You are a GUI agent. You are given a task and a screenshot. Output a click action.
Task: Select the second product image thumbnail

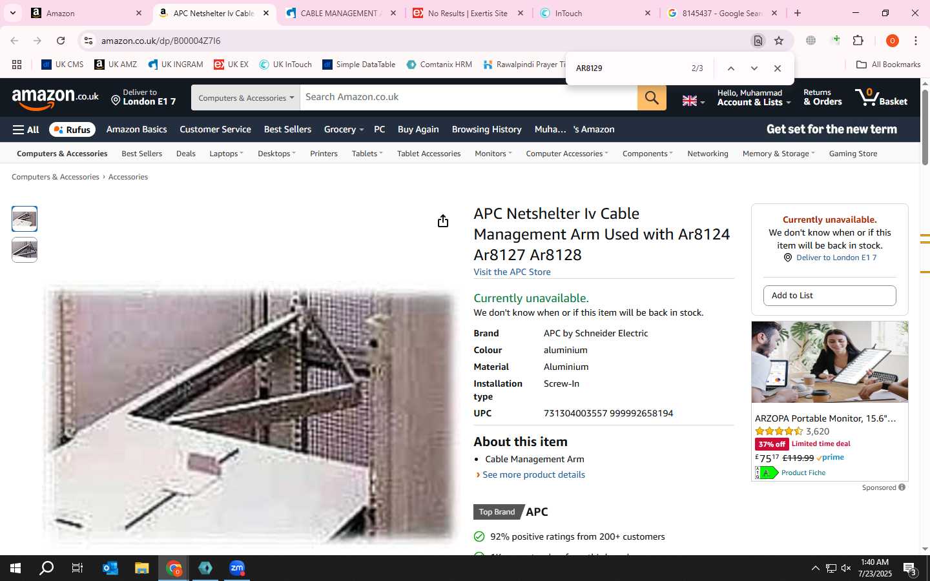(x=25, y=250)
